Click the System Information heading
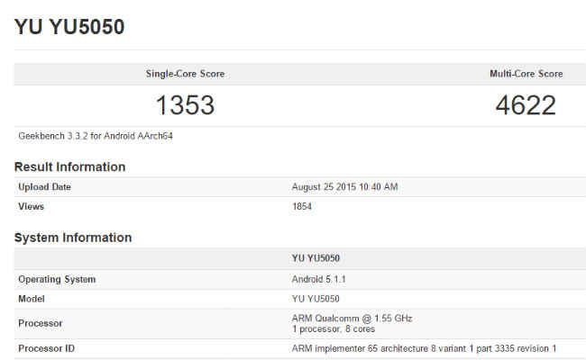 (73, 238)
